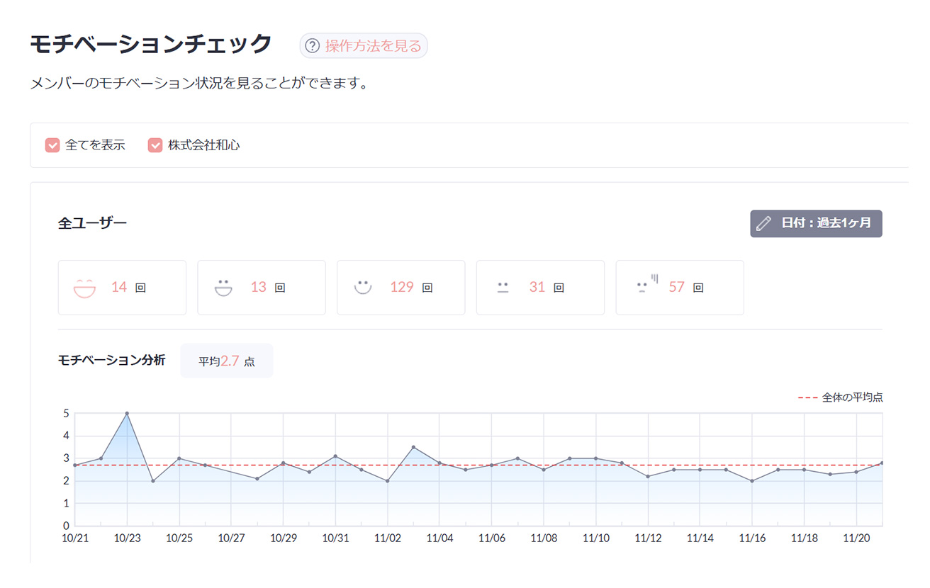This screenshot has height=588, width=930.
Task: Click the 平均2.7 点 average score badge
Action: [x=227, y=361]
